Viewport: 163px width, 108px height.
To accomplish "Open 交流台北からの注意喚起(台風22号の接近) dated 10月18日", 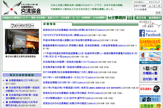I will point(65,103).
